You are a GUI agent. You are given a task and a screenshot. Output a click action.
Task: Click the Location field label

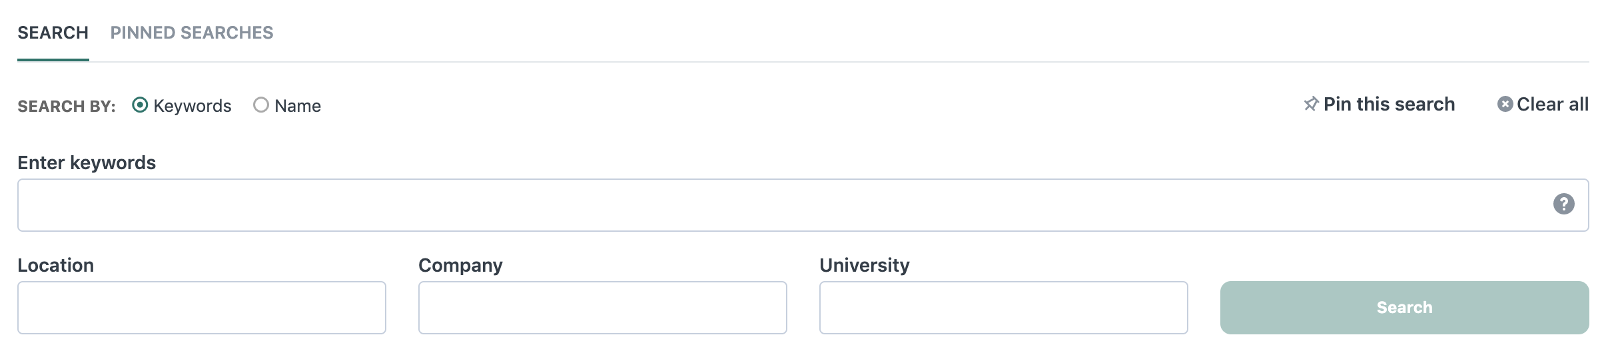[56, 265]
